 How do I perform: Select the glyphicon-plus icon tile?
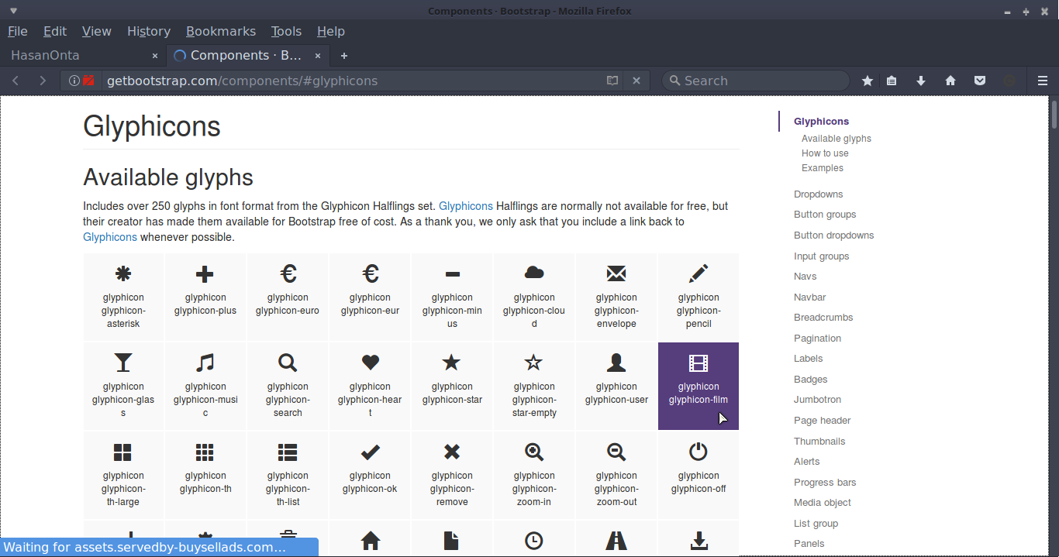click(205, 297)
